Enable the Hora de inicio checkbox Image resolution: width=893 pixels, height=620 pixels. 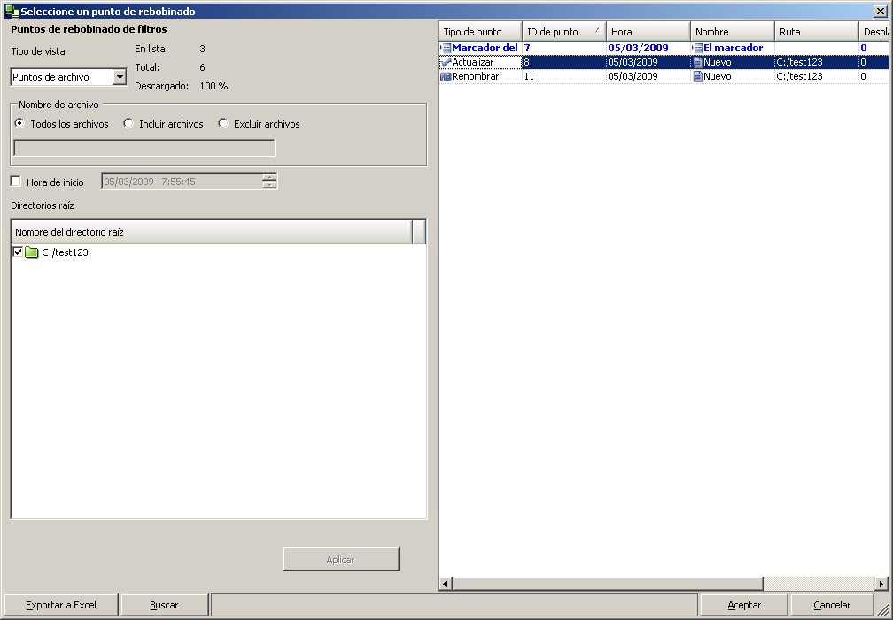(16, 182)
